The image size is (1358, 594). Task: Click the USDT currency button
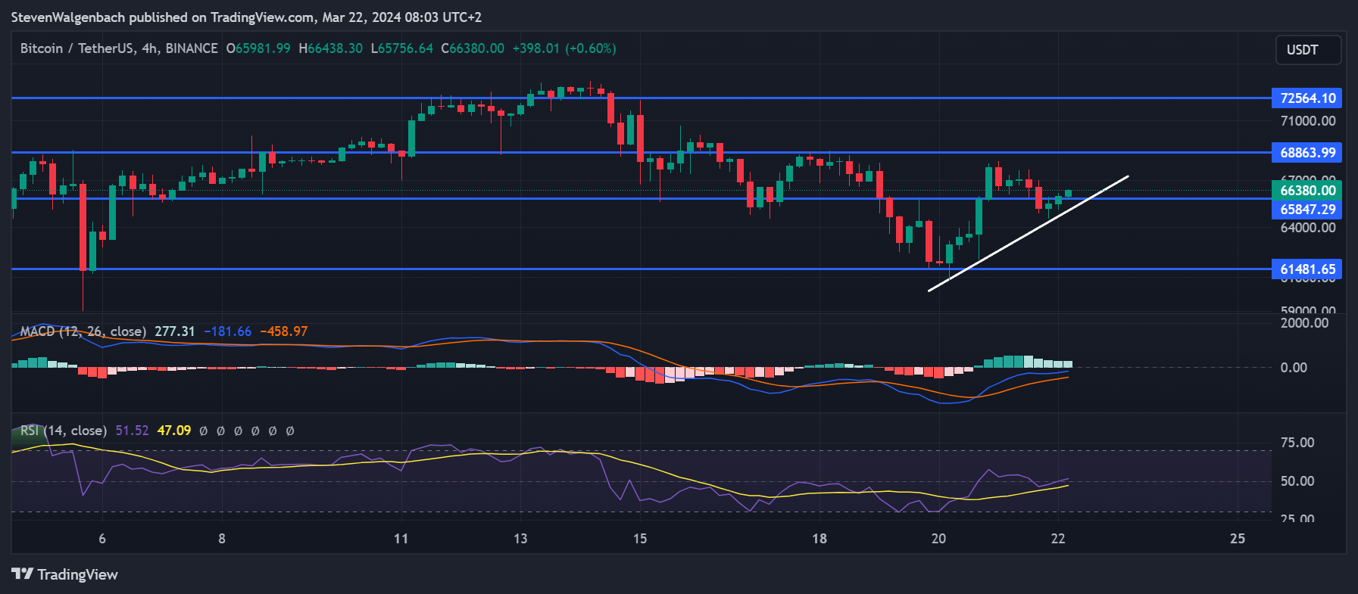1308,50
